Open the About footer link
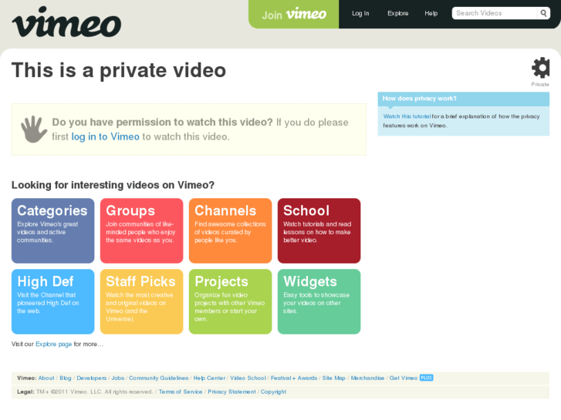 point(46,378)
